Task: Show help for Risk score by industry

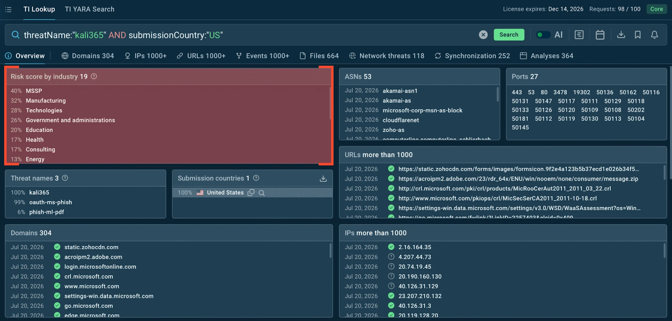Action: tap(94, 76)
